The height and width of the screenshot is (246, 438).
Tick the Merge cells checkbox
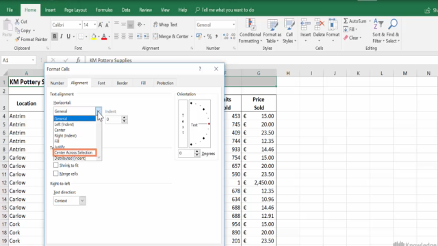[x=56, y=174]
